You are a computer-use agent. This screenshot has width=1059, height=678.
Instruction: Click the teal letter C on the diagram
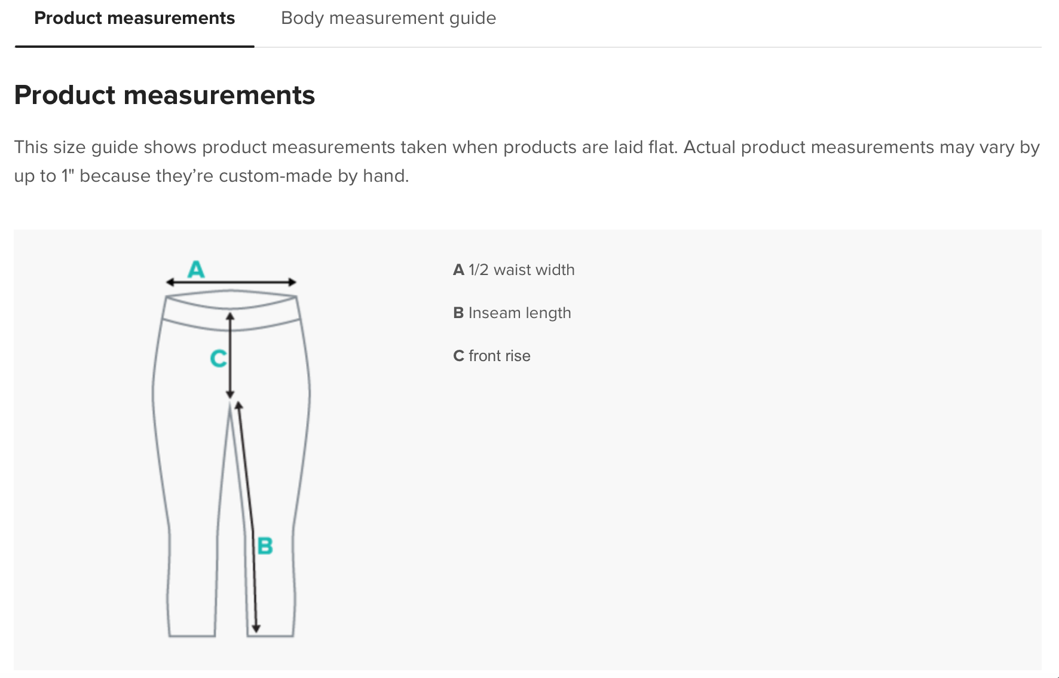218,359
